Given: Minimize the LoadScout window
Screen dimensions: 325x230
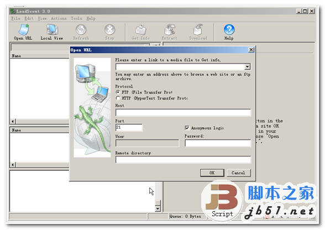Looking at the screenshot, I should [298, 11].
